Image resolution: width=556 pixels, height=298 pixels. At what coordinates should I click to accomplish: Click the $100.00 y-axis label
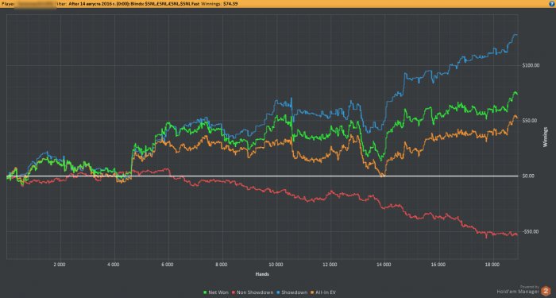click(531, 65)
